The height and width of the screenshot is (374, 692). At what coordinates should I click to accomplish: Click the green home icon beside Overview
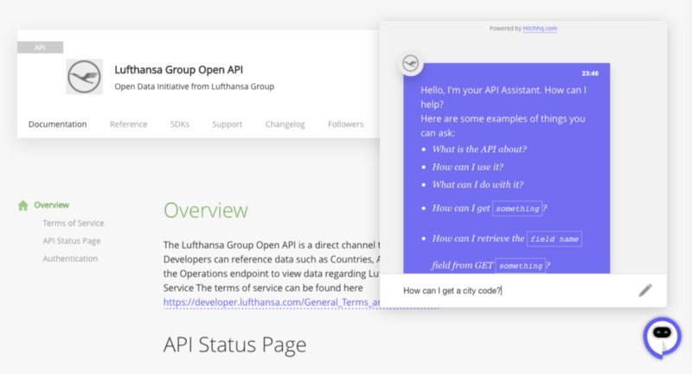[23, 206]
